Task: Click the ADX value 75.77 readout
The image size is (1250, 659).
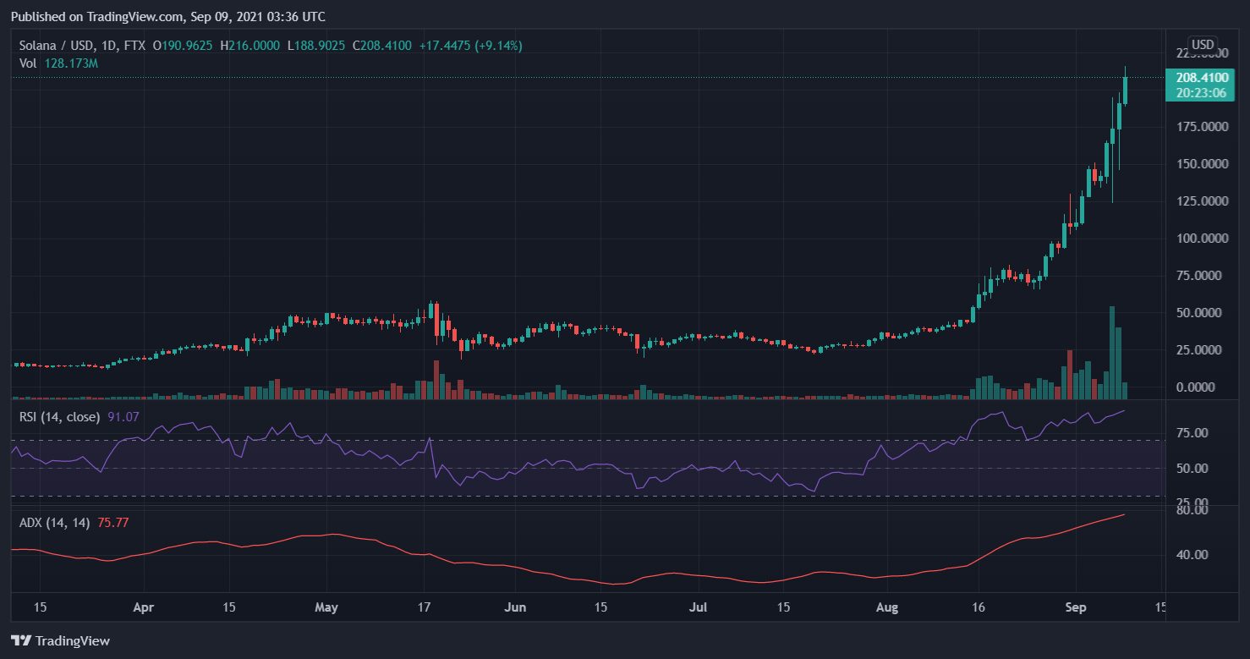Action: point(113,523)
